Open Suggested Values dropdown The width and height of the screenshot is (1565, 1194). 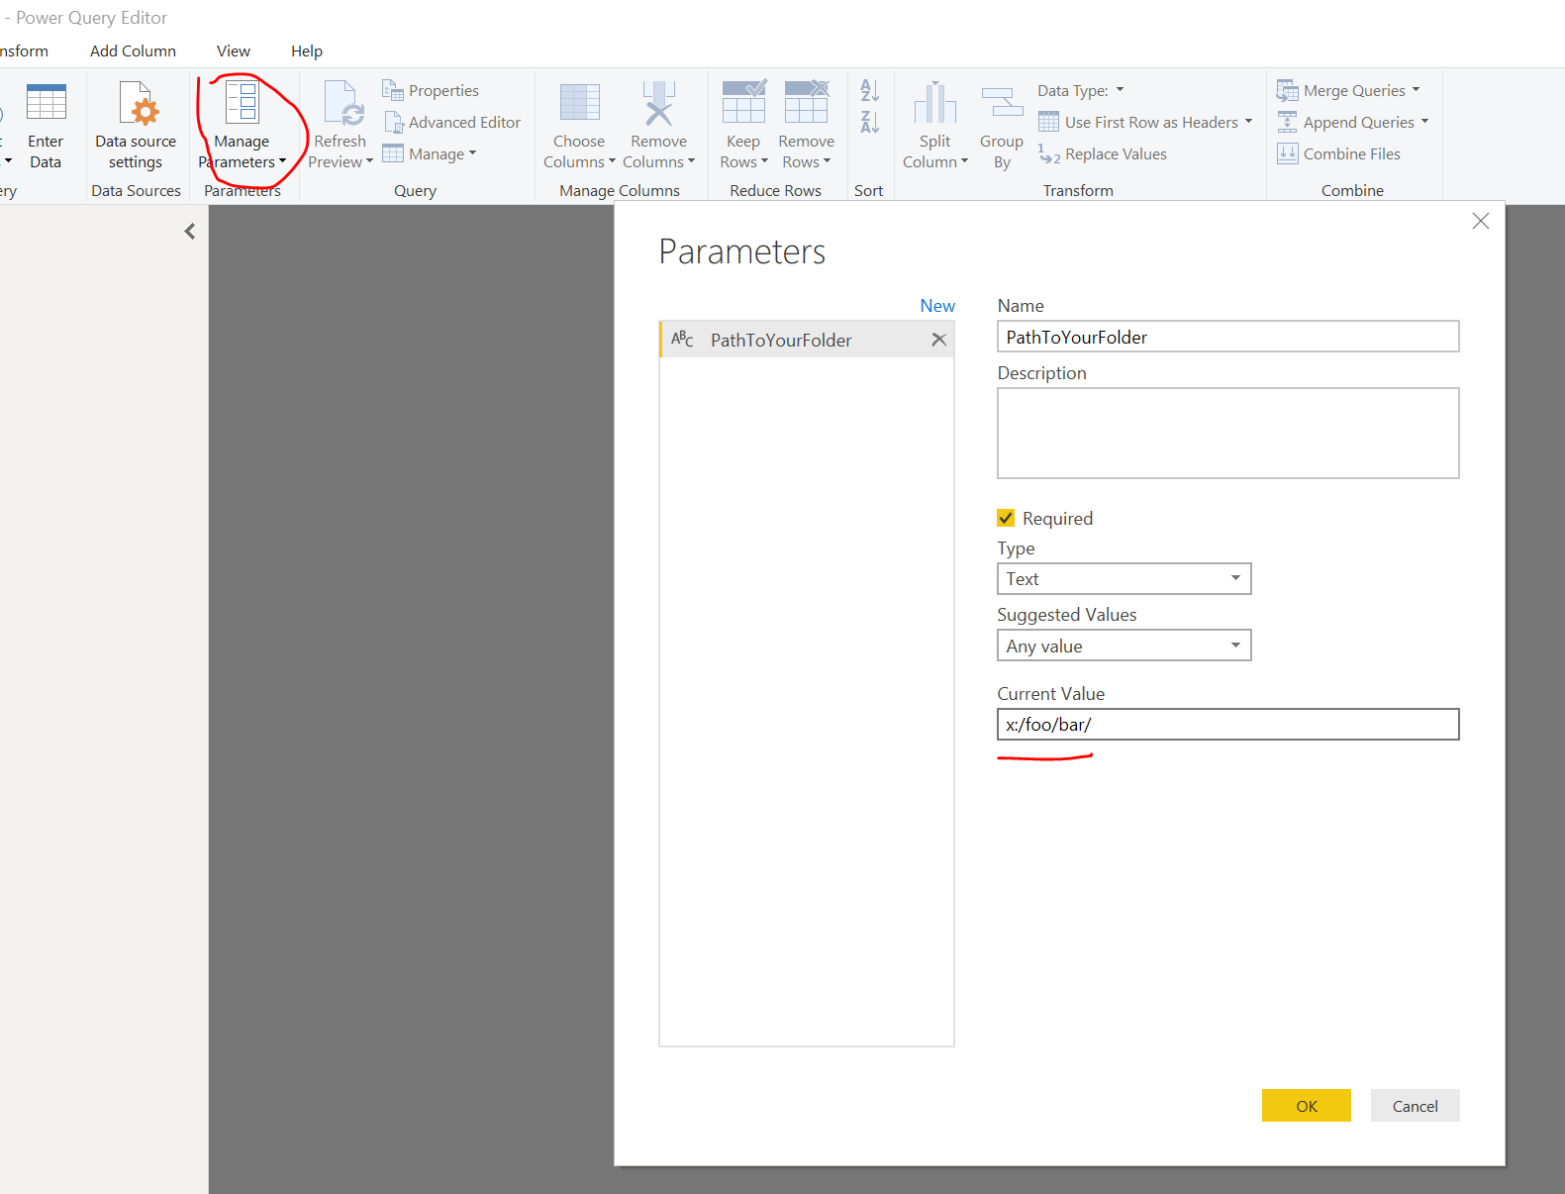coord(1124,646)
